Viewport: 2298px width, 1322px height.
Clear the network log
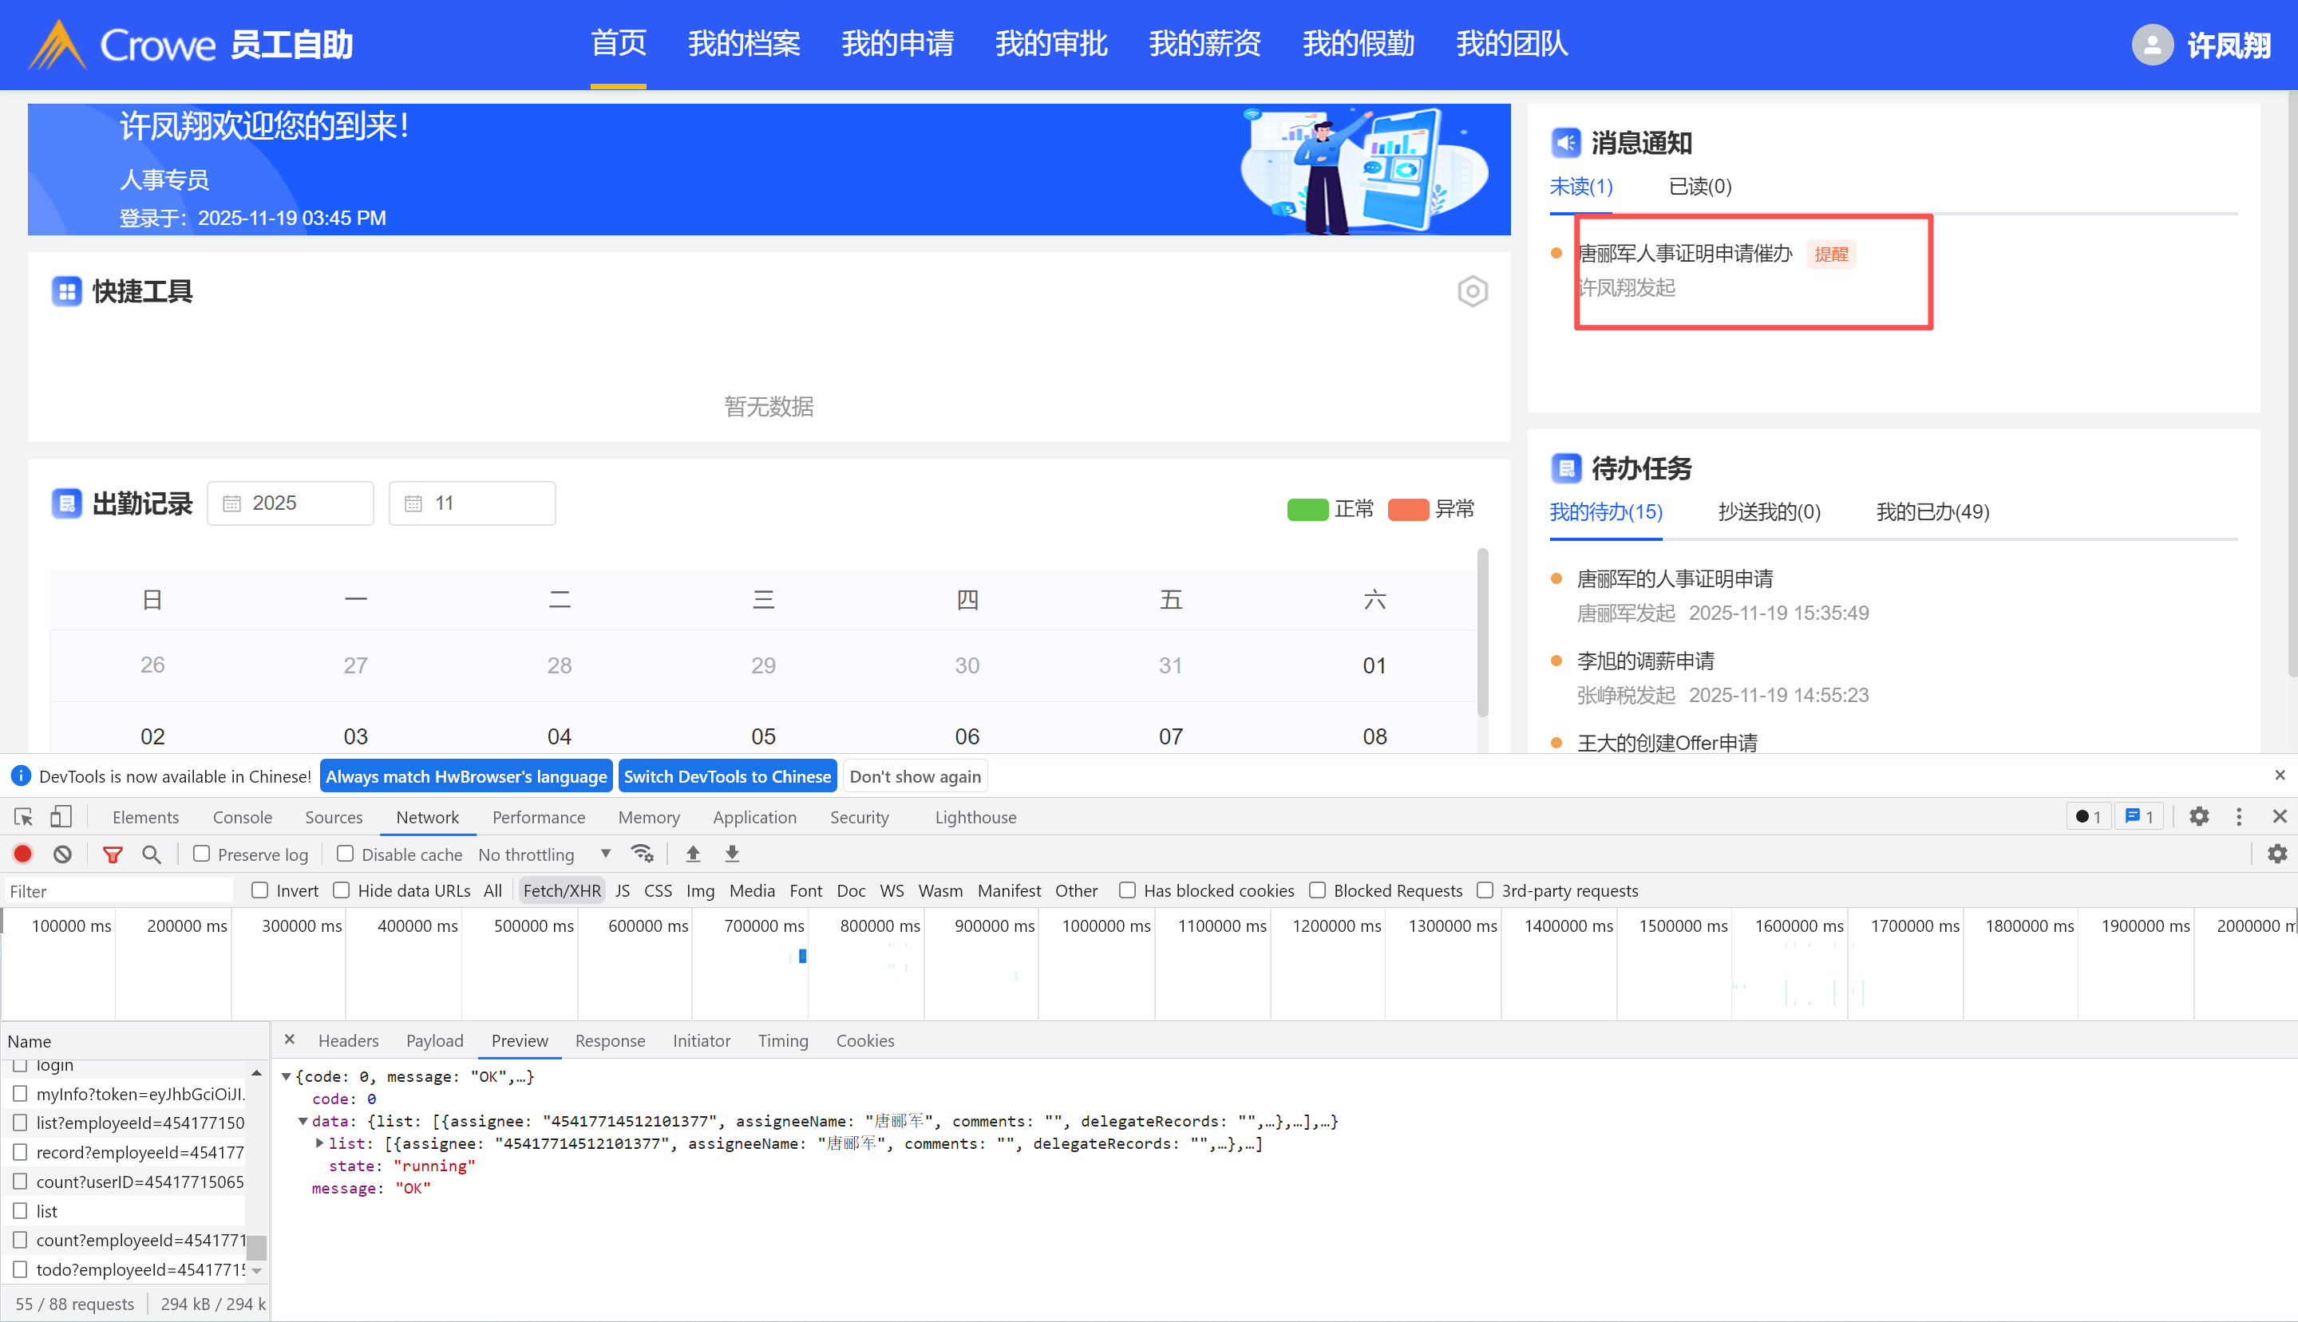click(61, 854)
